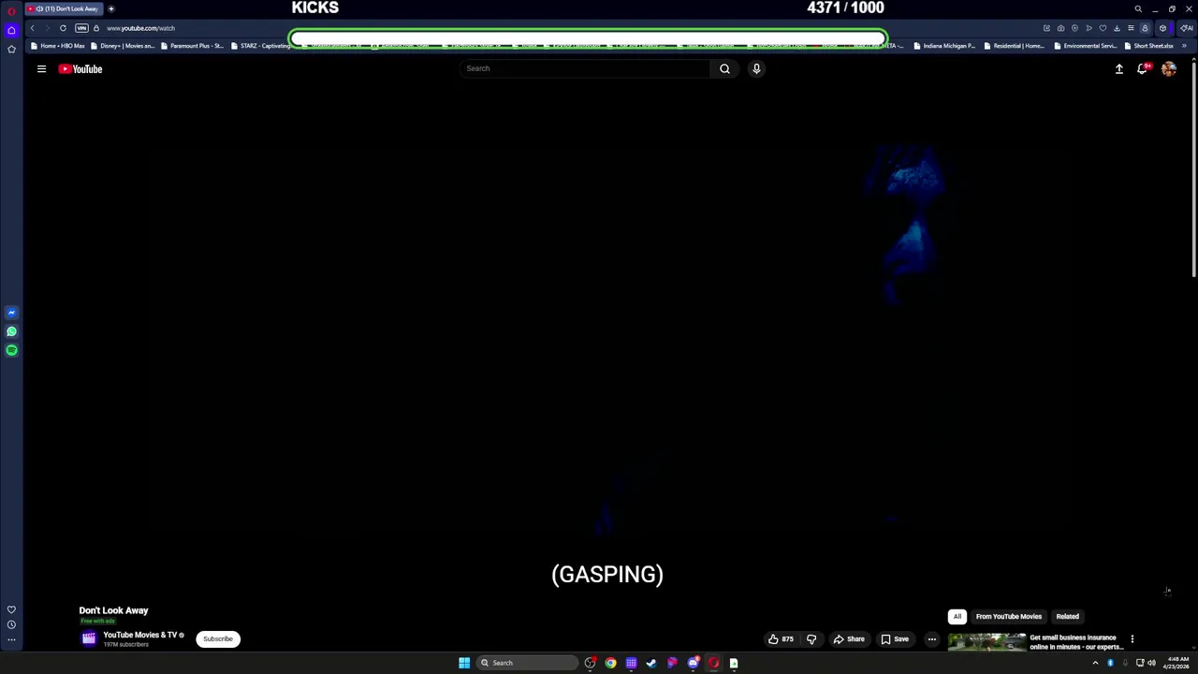1198x674 pixels.
Task: Open YouTube notifications bell
Action: (1143, 68)
